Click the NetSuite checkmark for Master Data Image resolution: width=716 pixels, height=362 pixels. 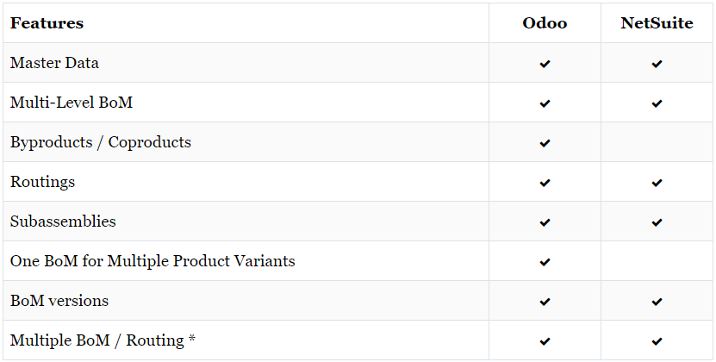[x=657, y=64]
